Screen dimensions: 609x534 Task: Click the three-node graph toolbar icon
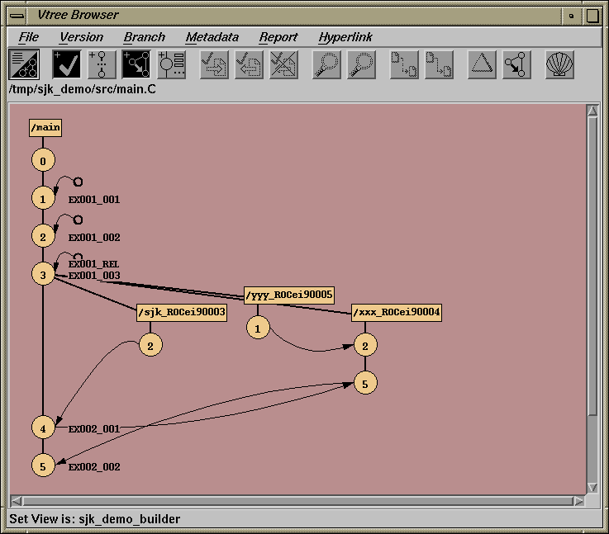[x=516, y=64]
